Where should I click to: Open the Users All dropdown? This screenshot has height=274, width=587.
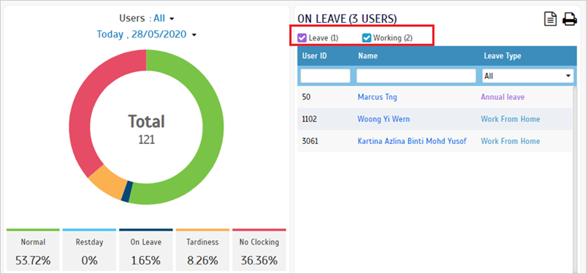(x=164, y=18)
